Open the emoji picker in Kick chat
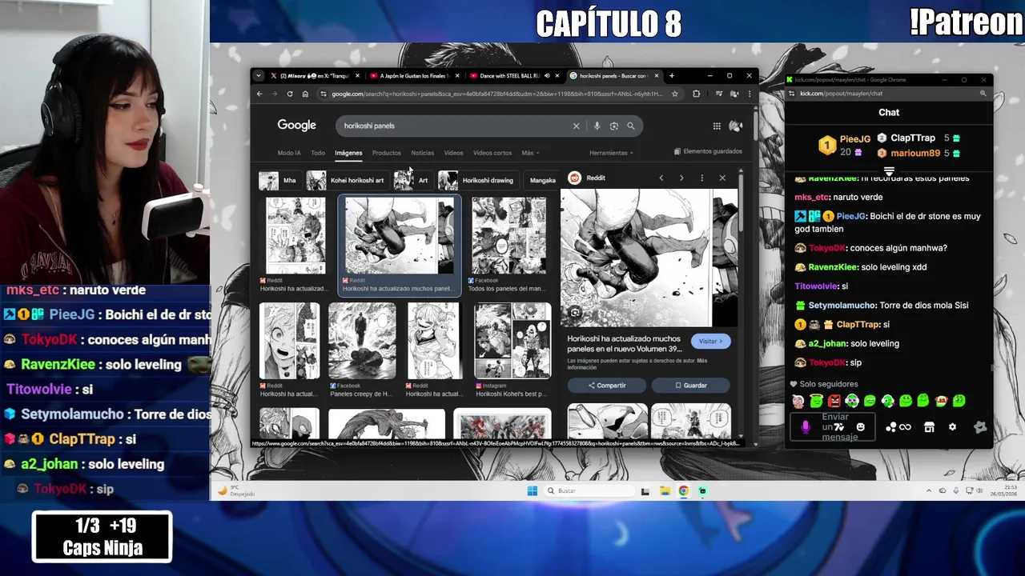Viewport: 1025px width, 576px height. pyautogui.click(x=861, y=427)
